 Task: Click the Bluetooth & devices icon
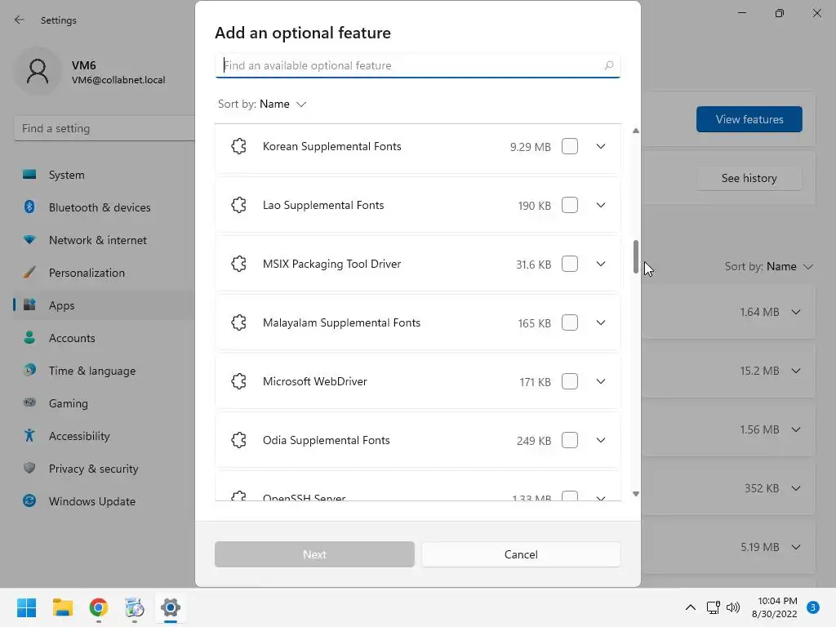(x=30, y=207)
